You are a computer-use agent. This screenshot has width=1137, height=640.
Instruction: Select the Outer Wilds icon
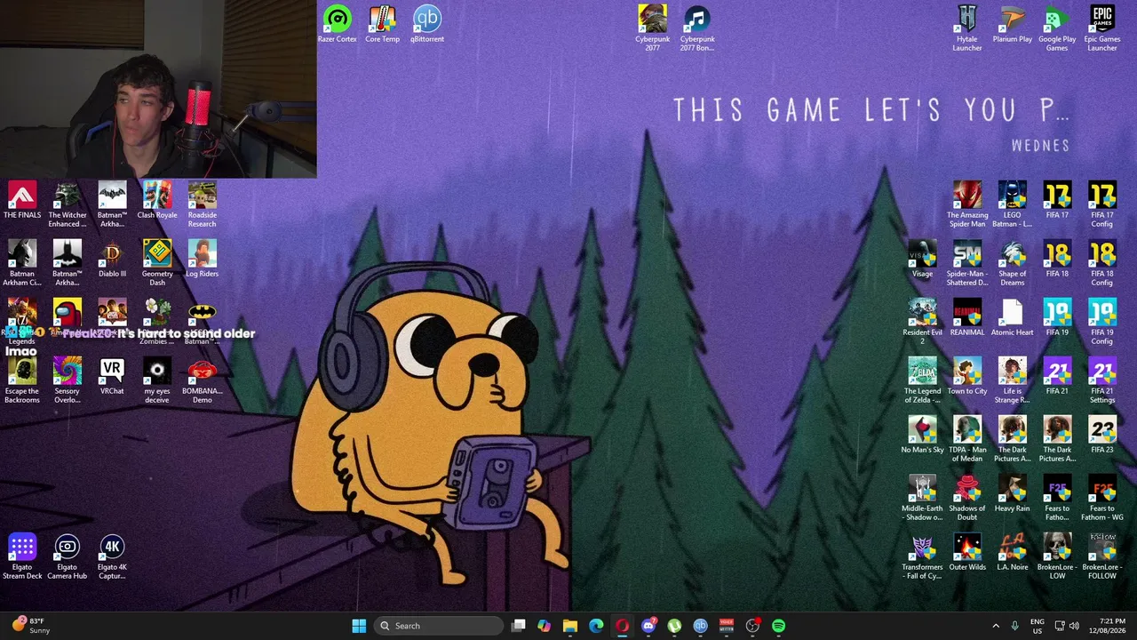[967, 552]
